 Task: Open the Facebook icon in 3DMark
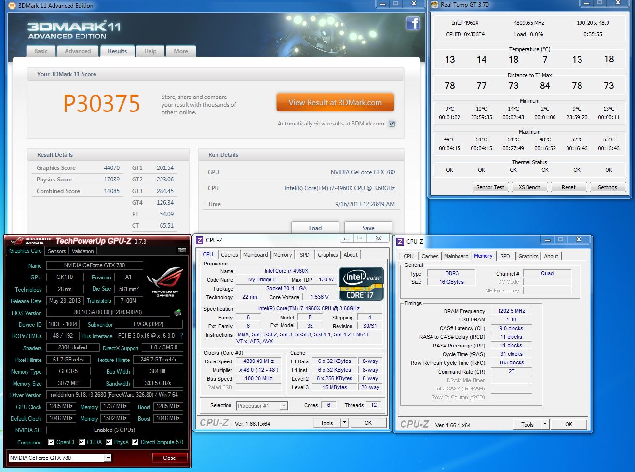click(413, 23)
